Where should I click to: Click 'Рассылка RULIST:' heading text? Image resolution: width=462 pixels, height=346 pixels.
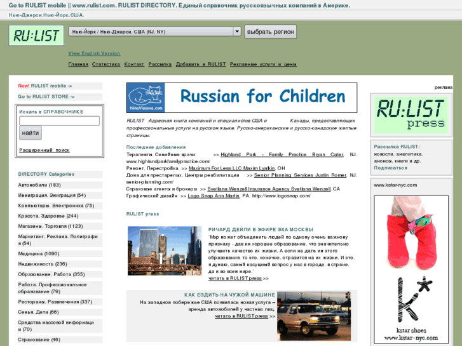pyautogui.click(x=397, y=147)
